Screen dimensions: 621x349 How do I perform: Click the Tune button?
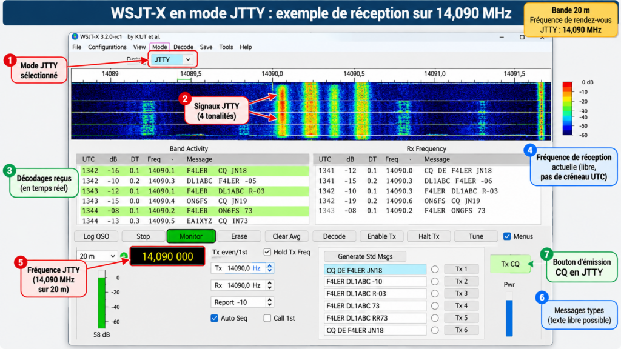475,236
